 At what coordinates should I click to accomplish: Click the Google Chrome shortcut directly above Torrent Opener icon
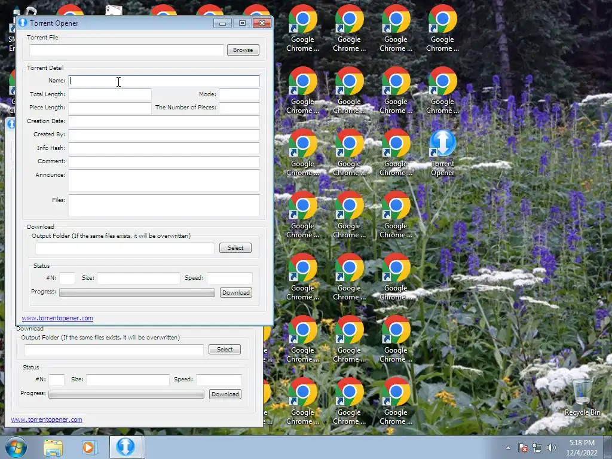(x=442, y=91)
